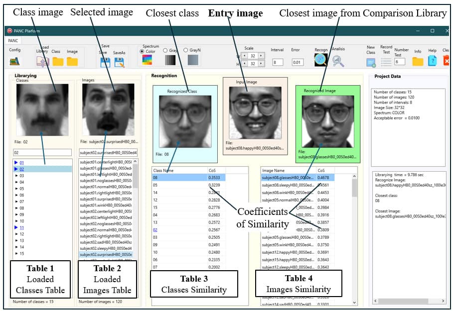Open the Image folder icon
The height and width of the screenshot is (311, 453).
72,61
